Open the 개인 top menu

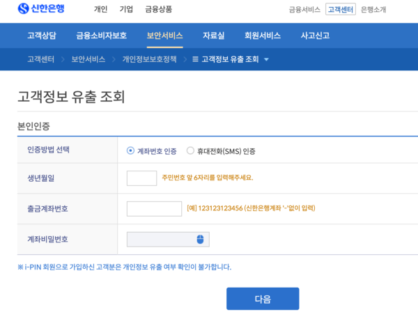tap(101, 9)
